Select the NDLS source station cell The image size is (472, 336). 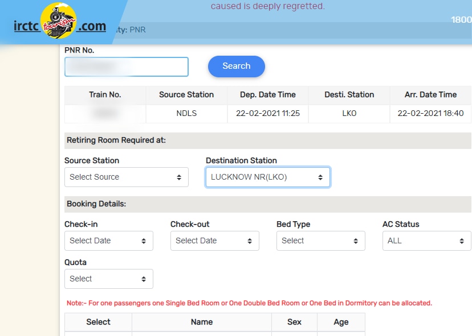click(x=186, y=113)
